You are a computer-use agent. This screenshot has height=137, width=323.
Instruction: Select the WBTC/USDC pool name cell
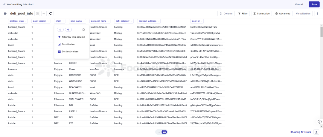click(75, 81)
